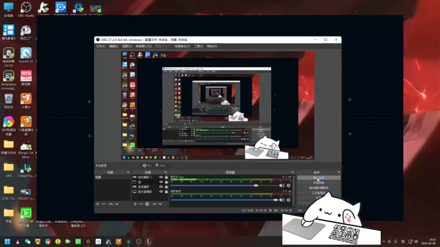Open WeChat from the taskbar
440x247 pixels.
coord(28,242)
